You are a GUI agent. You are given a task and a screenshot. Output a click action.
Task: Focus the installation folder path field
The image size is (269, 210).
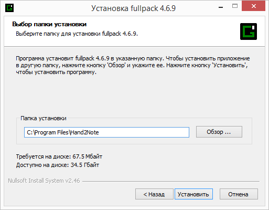pyautogui.click(x=106, y=132)
